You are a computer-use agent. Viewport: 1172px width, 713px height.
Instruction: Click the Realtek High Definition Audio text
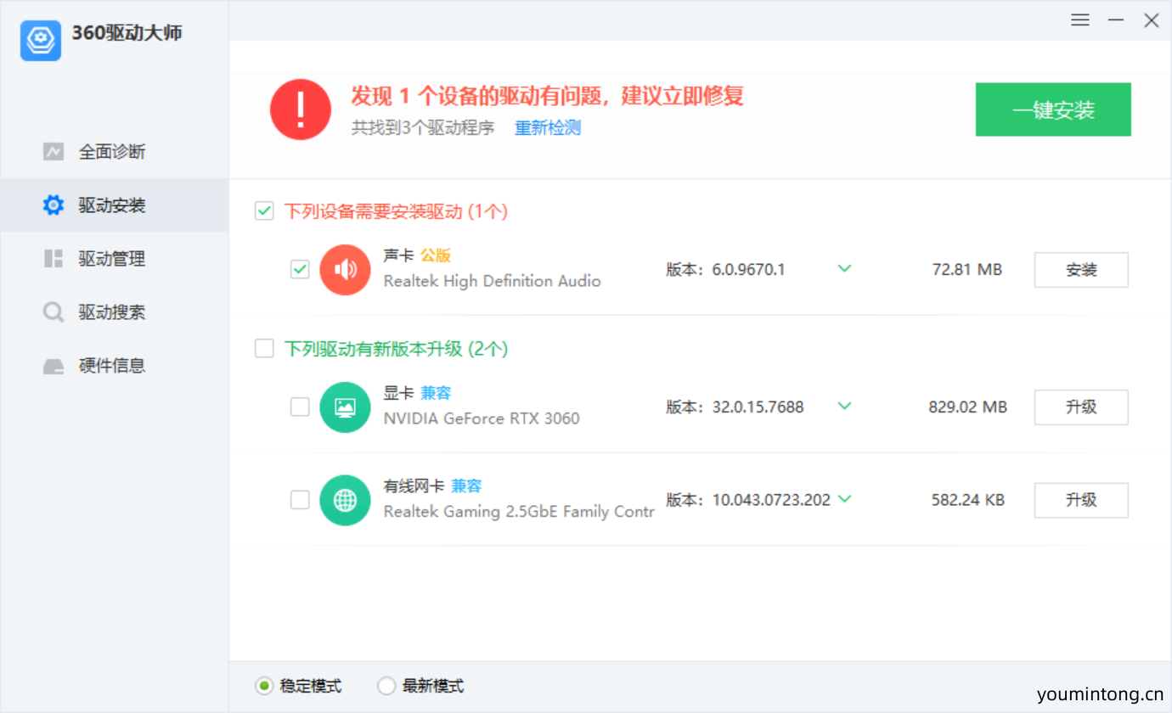click(x=493, y=281)
